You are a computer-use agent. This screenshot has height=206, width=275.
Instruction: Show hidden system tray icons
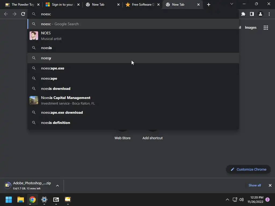[x=227, y=200]
